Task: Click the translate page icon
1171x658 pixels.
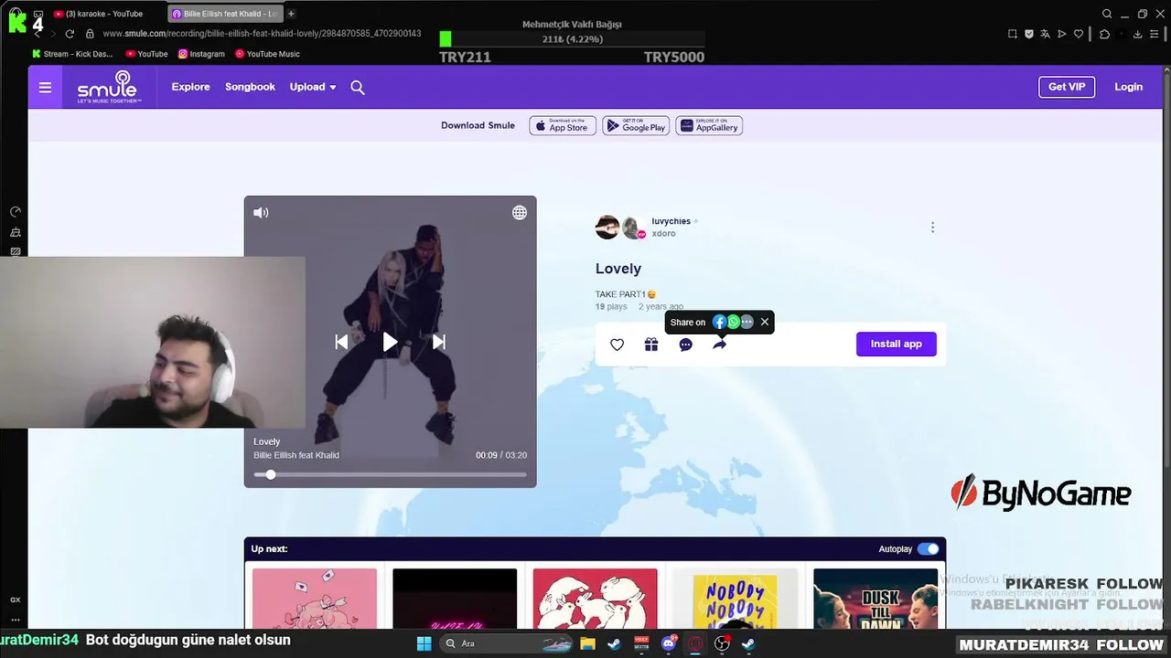Action: coord(1046,34)
